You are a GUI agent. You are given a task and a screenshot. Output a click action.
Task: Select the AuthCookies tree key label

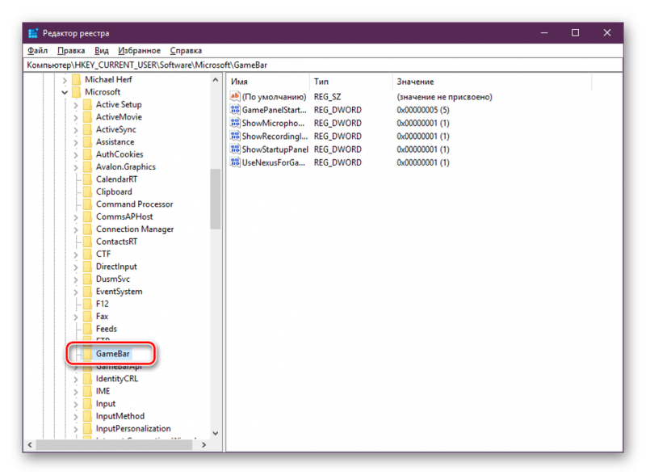120,154
